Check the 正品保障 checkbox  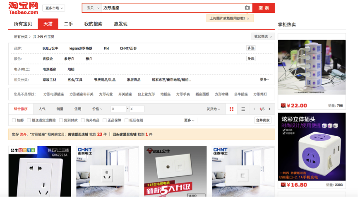[105, 120]
